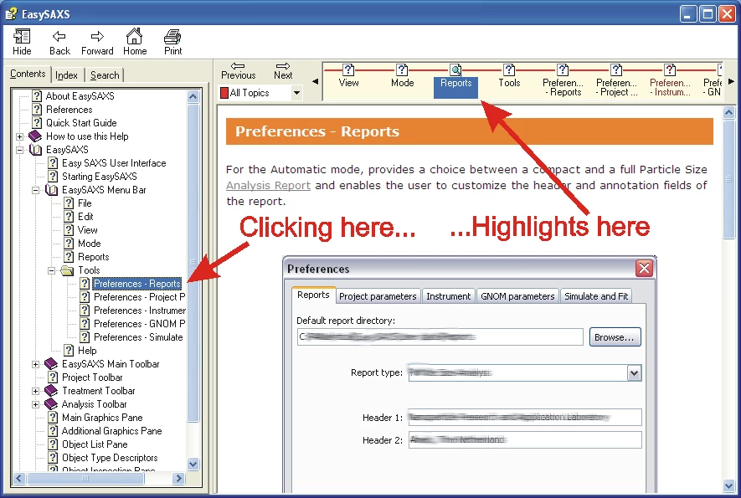Image resolution: width=741 pixels, height=498 pixels.
Task: Select Preferences - Instrumen tree item
Action: (x=140, y=311)
